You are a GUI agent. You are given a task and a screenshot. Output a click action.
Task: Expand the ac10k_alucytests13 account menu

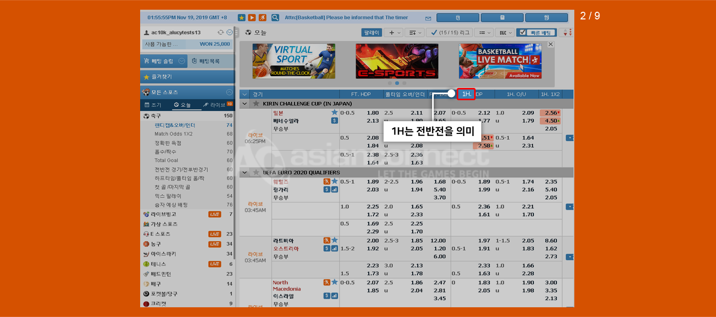(x=230, y=32)
